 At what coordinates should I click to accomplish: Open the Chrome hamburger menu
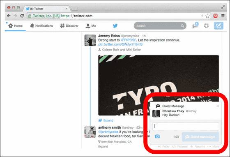223,16
